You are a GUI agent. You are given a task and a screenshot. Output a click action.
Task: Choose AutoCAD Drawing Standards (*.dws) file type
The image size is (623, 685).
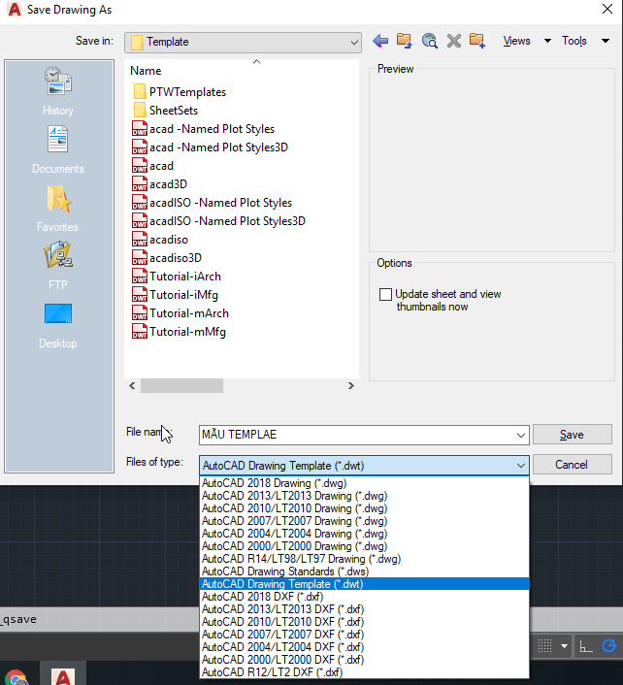tap(364, 571)
